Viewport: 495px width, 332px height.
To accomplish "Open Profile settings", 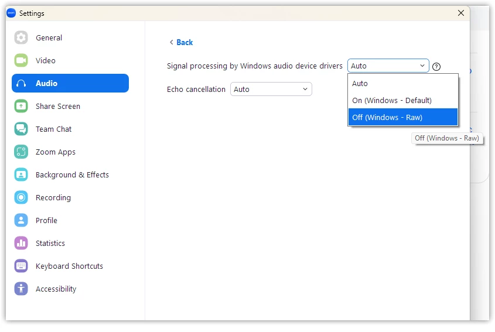I will click(x=70, y=220).
